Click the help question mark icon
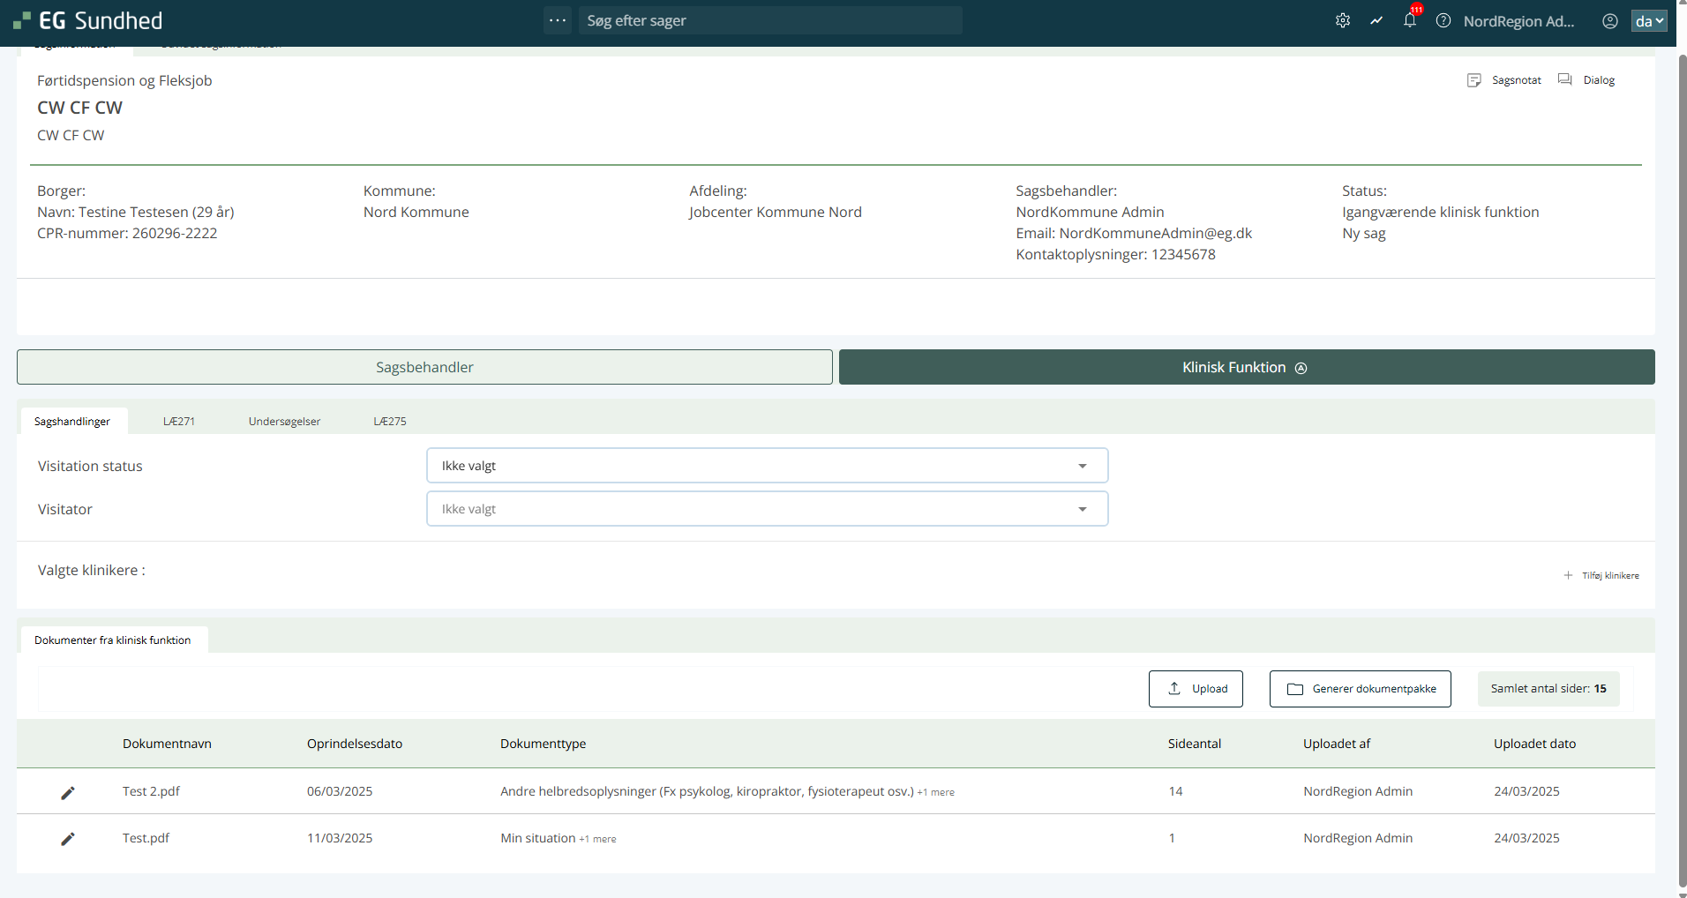This screenshot has height=898, width=1687. tap(1443, 20)
